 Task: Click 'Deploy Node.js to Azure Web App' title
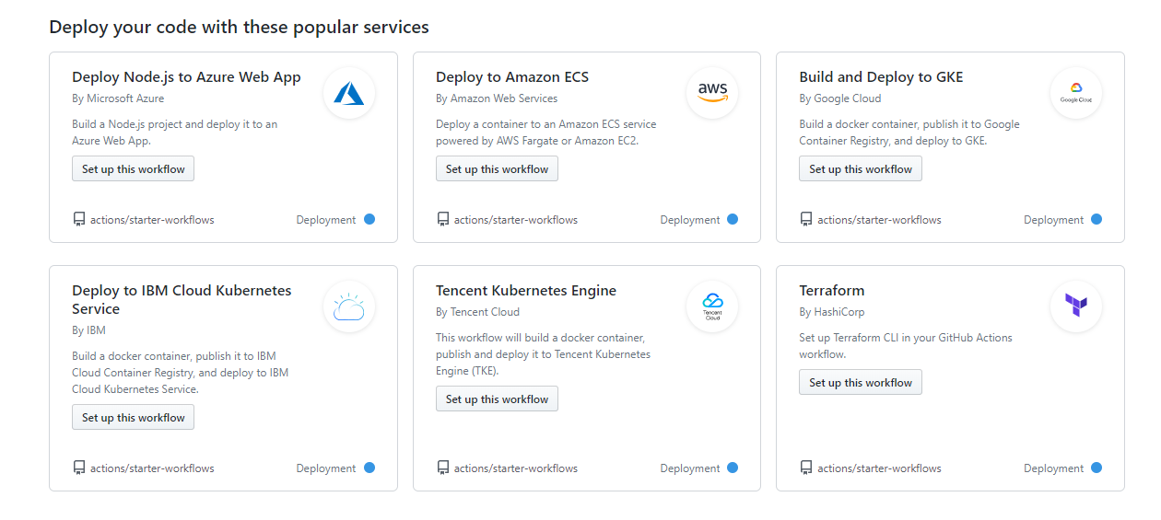(186, 77)
